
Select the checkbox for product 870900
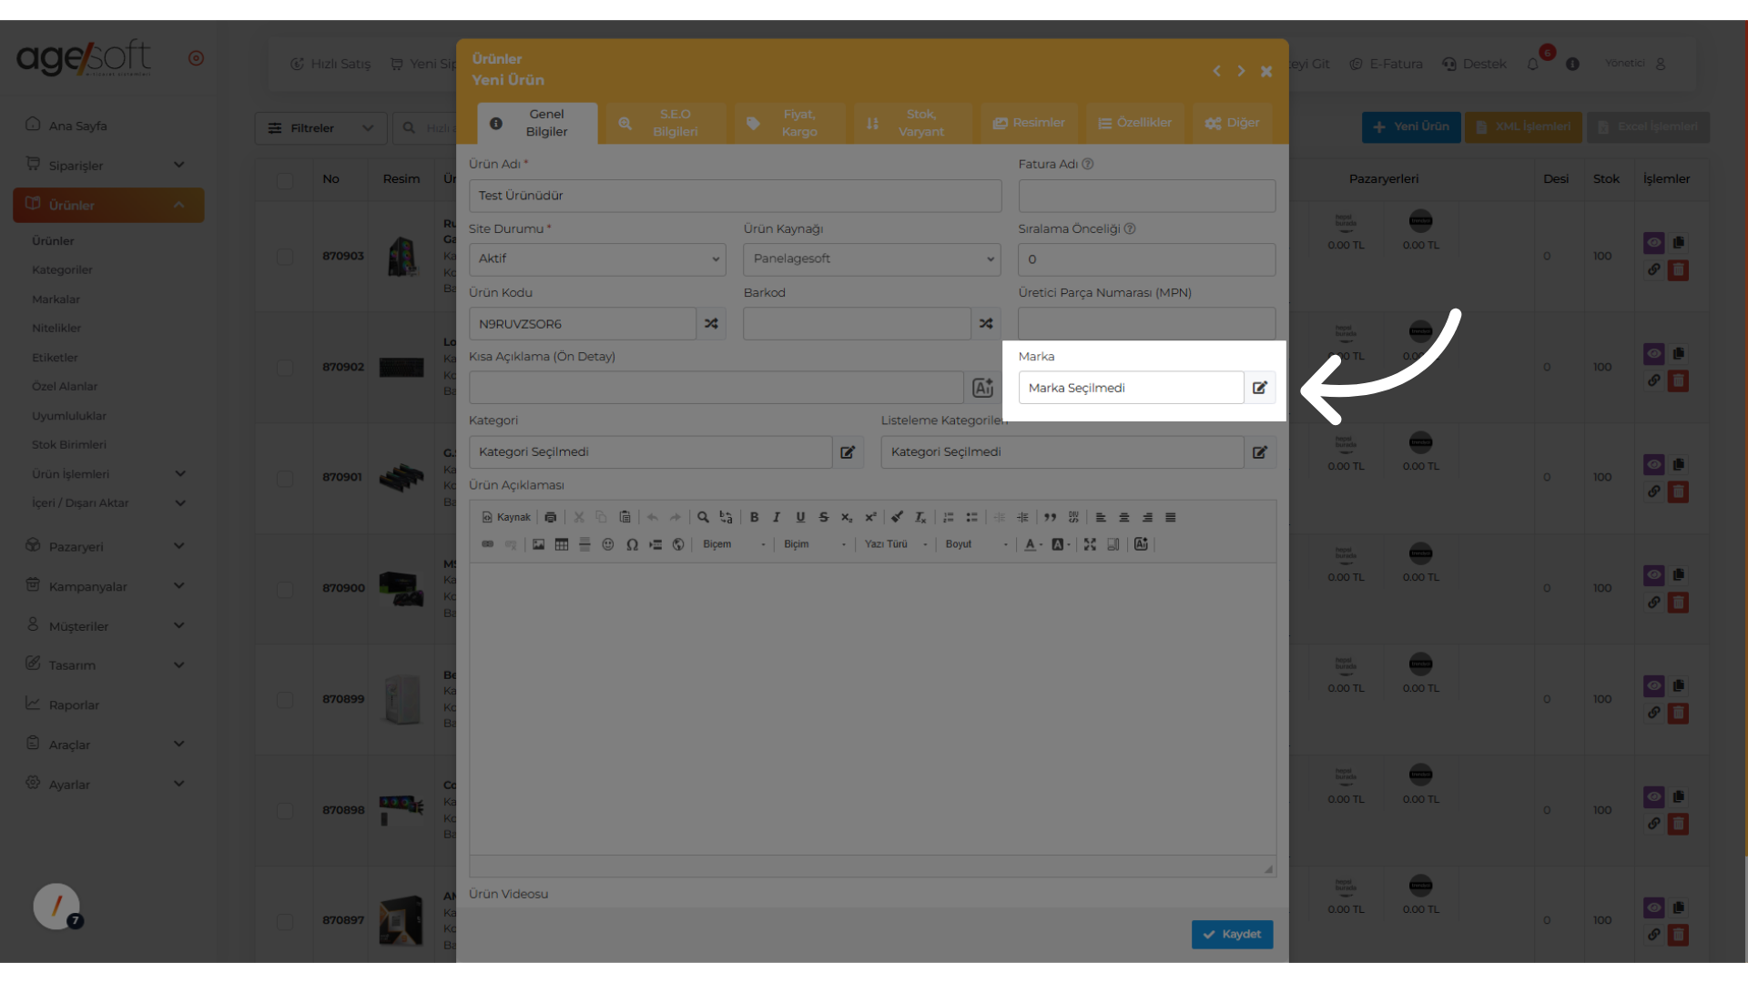coord(285,589)
